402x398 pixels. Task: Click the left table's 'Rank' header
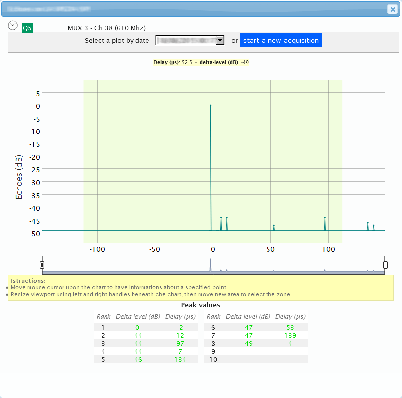click(x=103, y=317)
